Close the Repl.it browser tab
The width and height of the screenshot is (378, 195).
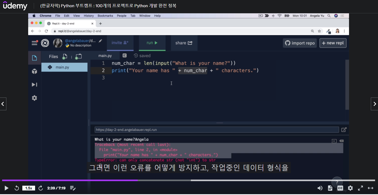[x=92, y=23]
